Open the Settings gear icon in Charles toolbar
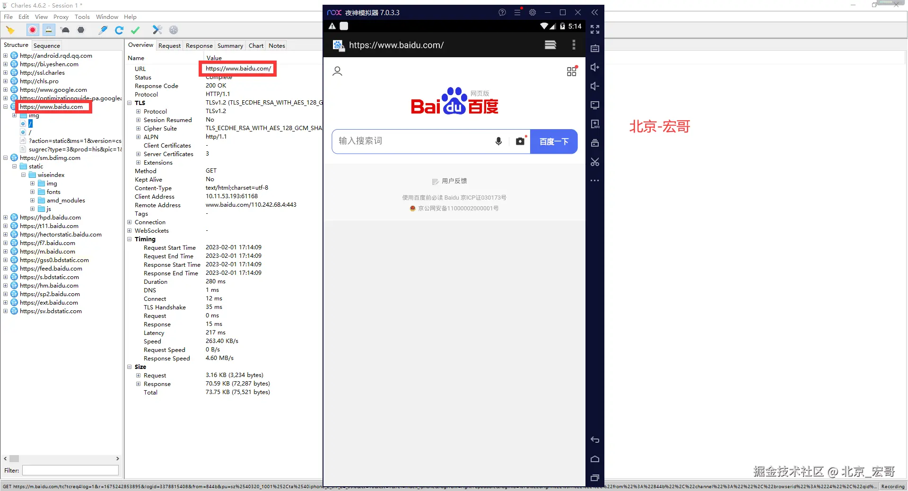908x491 pixels. 174,30
